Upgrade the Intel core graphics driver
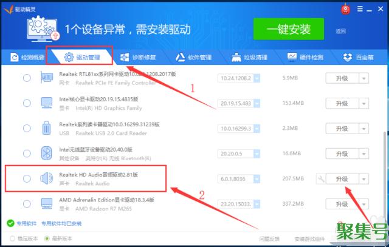Image resolution: width=389 pixels, height=247 pixels. [x=342, y=103]
